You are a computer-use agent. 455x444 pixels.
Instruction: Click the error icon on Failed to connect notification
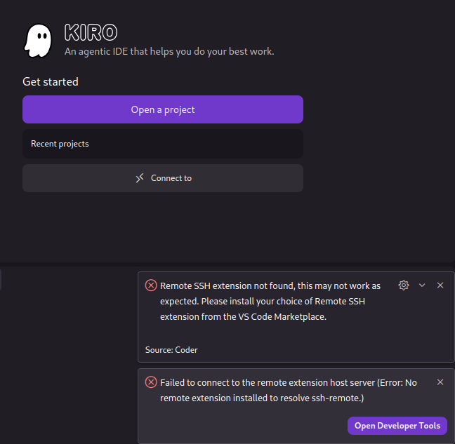point(151,382)
